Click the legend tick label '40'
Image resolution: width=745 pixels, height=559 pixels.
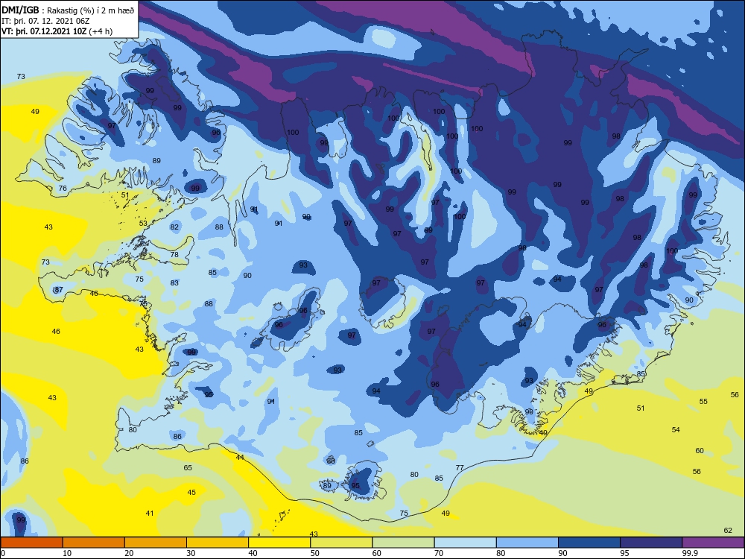click(253, 553)
